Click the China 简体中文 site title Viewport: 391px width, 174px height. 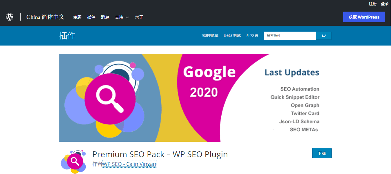pos(45,17)
